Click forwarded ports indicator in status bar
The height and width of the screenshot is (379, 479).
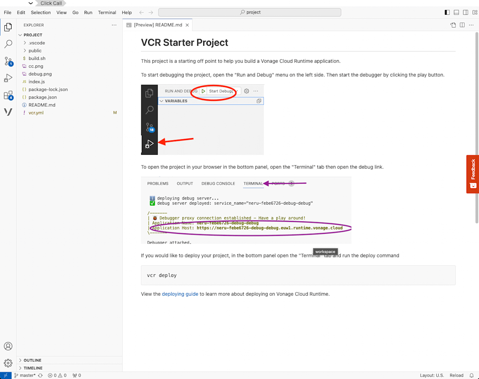pyautogui.click(x=77, y=375)
